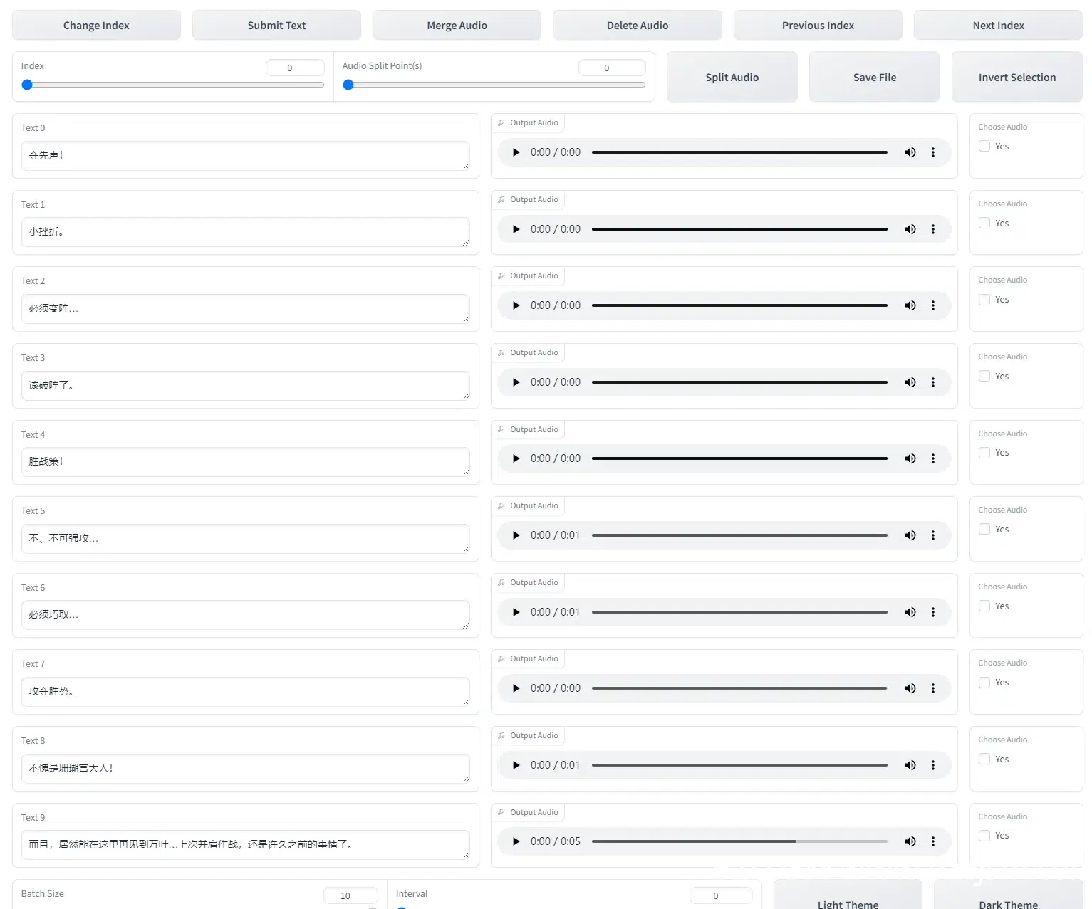Click the Text 9 text box
This screenshot has width=1092, height=909.
(246, 844)
